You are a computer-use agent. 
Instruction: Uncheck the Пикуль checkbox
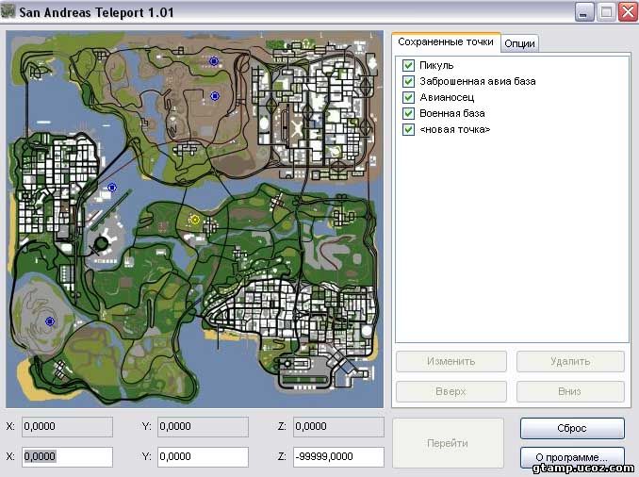(408, 65)
